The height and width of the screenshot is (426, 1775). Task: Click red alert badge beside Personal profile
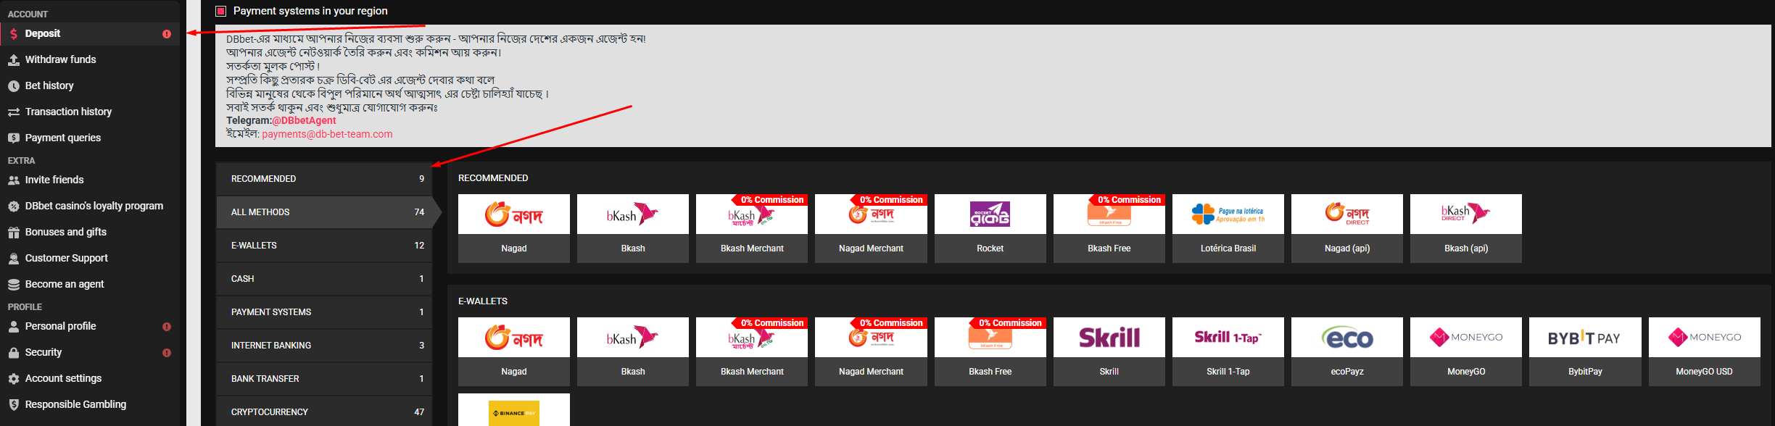[167, 327]
